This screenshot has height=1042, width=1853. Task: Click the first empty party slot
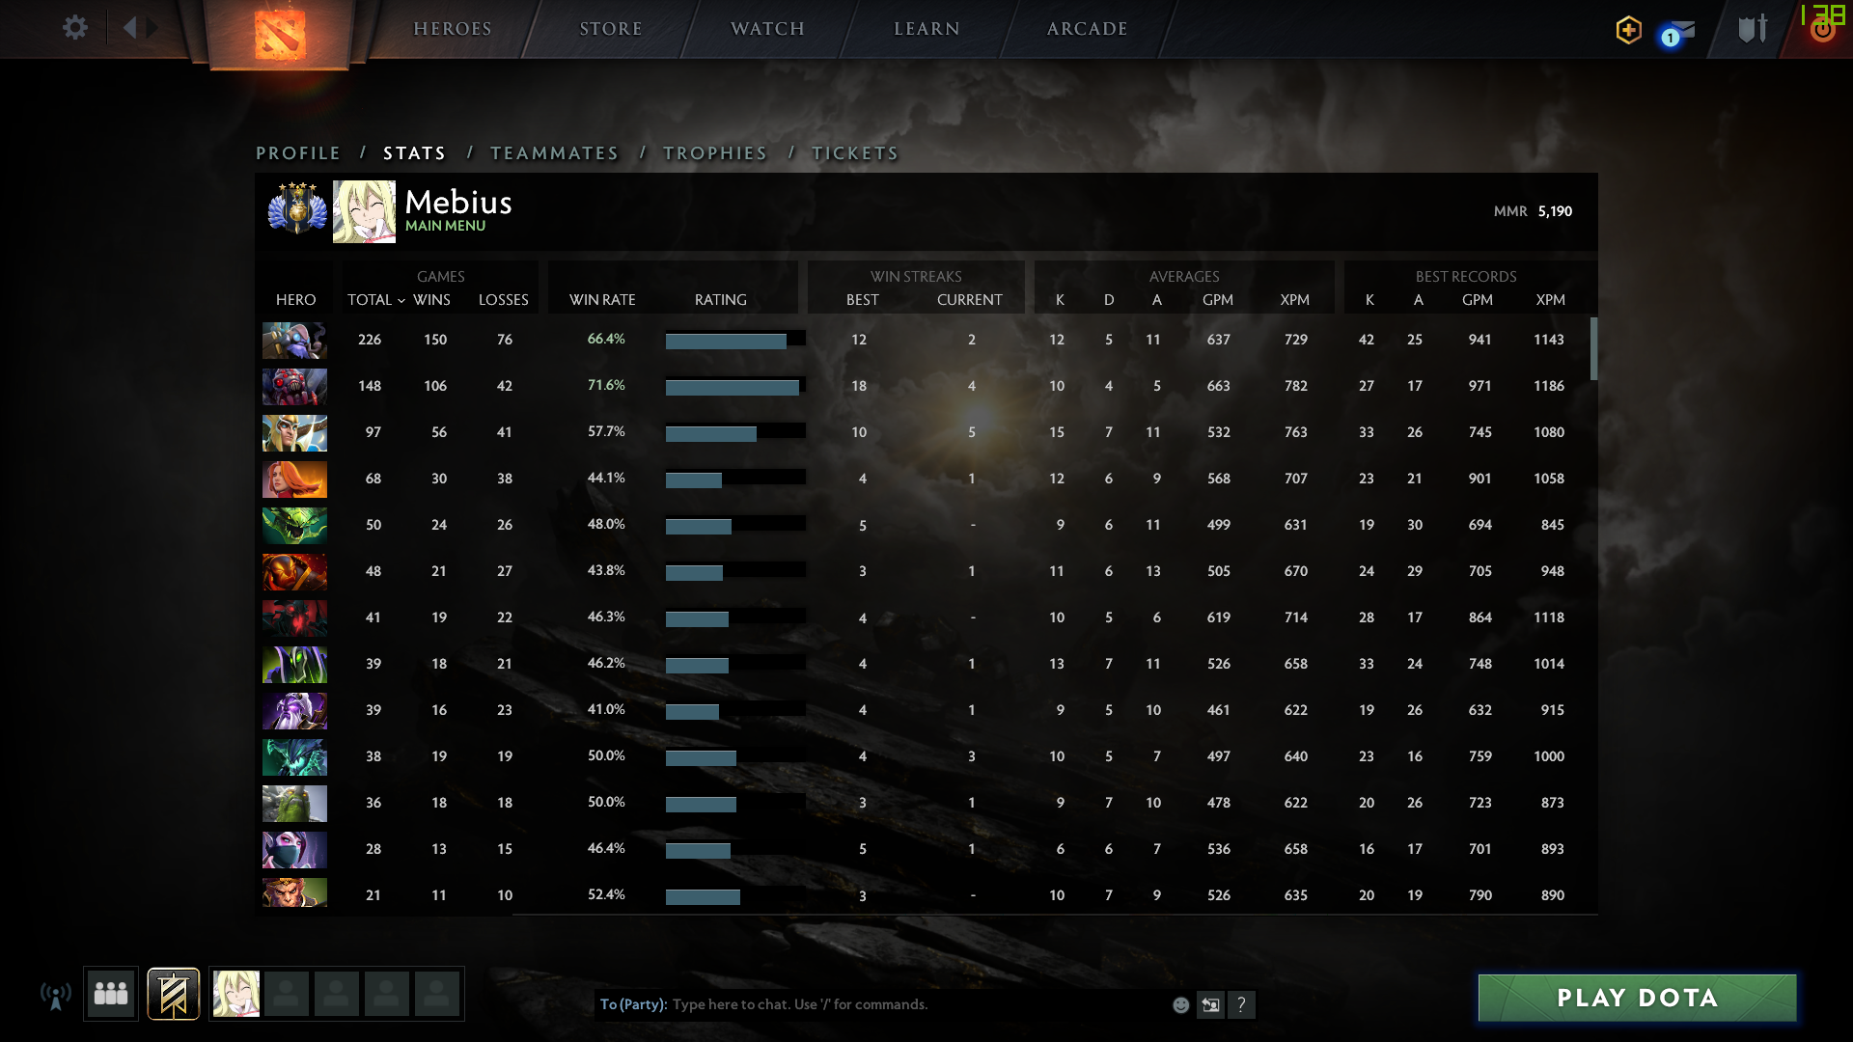tap(287, 994)
